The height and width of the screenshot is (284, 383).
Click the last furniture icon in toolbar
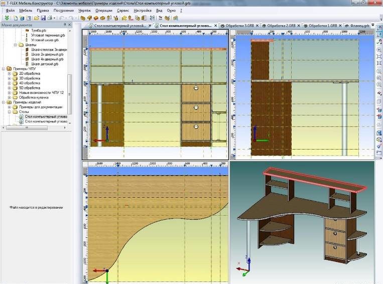pos(175,18)
